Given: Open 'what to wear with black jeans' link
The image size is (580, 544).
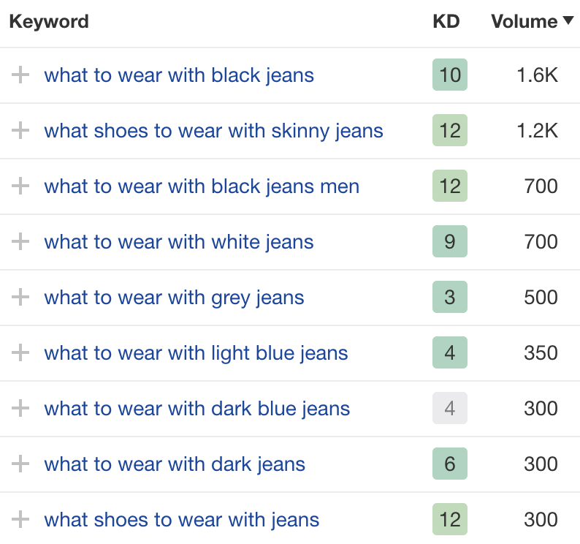Looking at the screenshot, I should 179,75.
